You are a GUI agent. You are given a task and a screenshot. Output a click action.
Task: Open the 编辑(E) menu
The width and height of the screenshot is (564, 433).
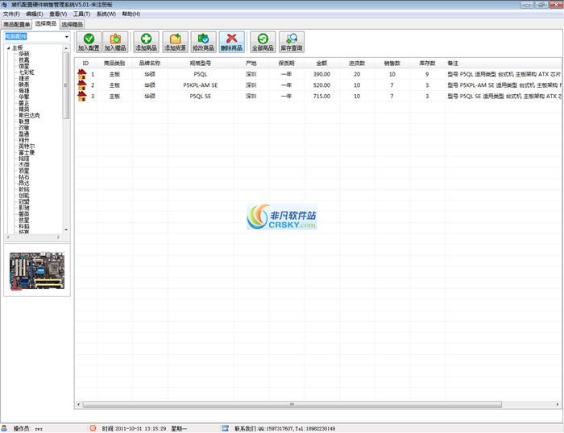click(x=35, y=14)
